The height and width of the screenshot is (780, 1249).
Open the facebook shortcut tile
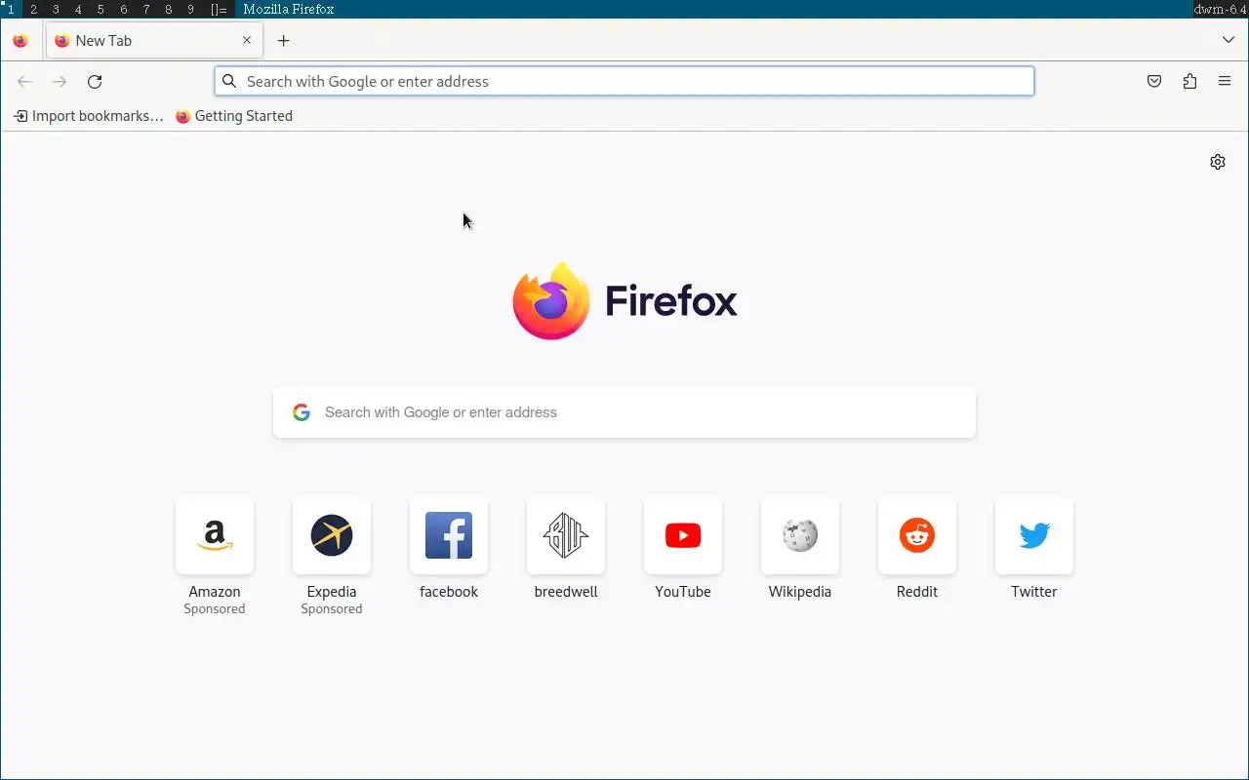click(449, 548)
